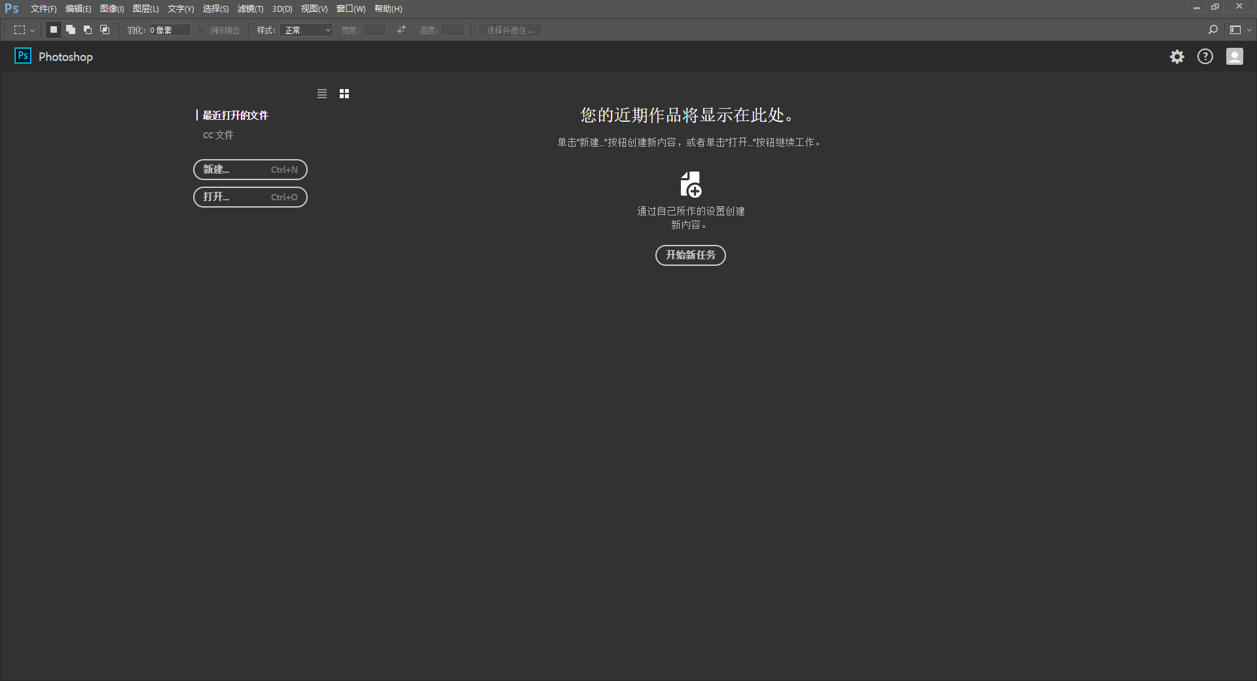Select CC 文件 in the sidebar
This screenshot has width=1257, height=681.
coord(218,135)
